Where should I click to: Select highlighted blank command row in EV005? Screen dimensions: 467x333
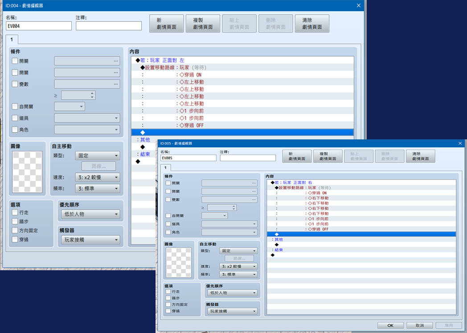[361, 234]
